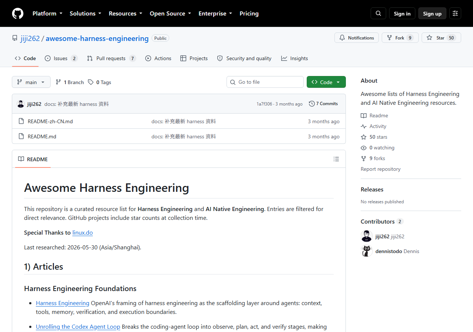Open the README-zh-CN.md file
This screenshot has height=332, width=473.
tap(50, 121)
